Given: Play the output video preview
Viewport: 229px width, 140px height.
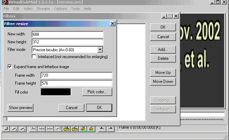Looking at the screenshot, I should tap(22, 129).
